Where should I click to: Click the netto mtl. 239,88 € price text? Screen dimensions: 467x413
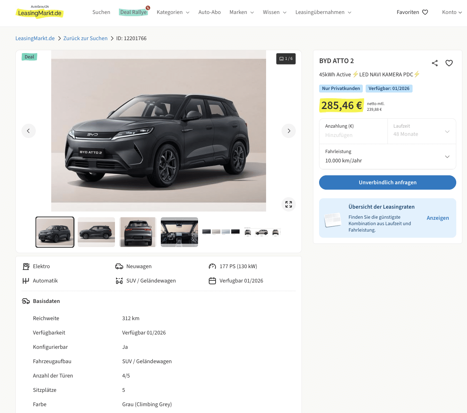pos(376,106)
